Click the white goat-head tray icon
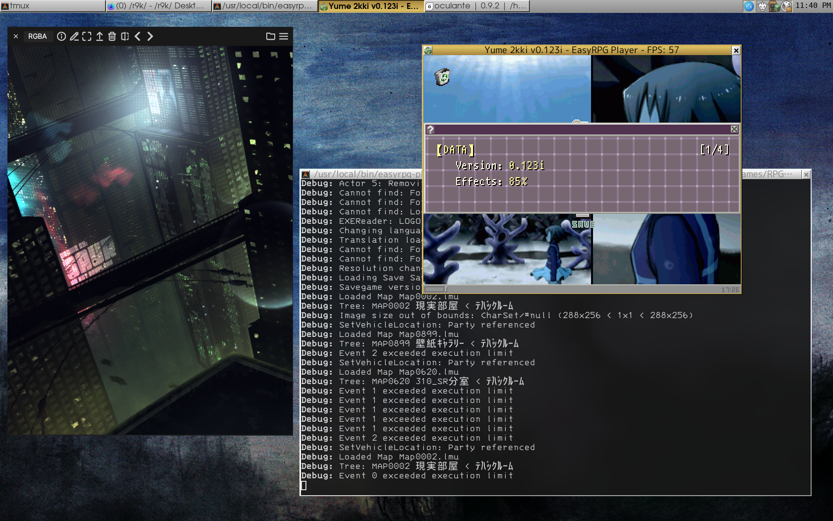833x521 pixels. click(762, 6)
